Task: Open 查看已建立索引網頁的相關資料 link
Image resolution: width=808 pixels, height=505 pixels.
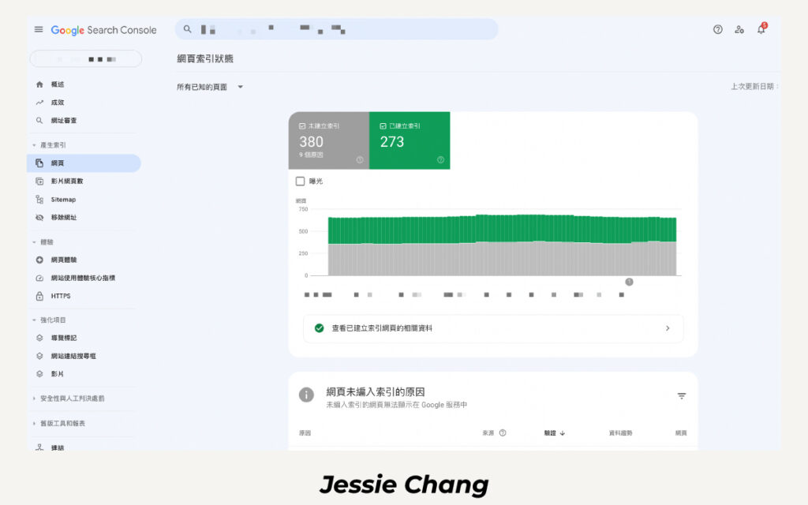Action: [x=493, y=328]
